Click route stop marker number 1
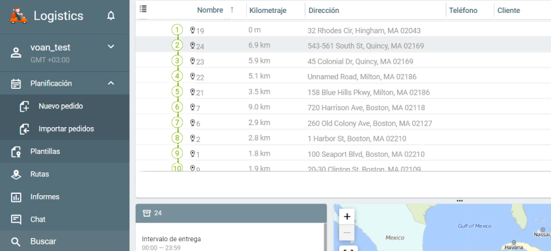 [x=177, y=30]
